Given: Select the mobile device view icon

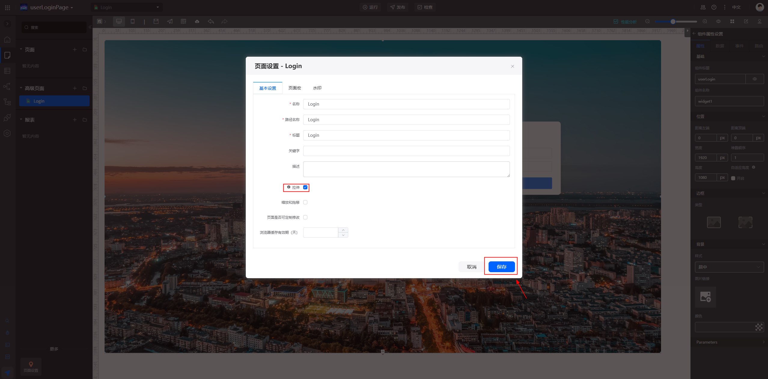Looking at the screenshot, I should 133,21.
